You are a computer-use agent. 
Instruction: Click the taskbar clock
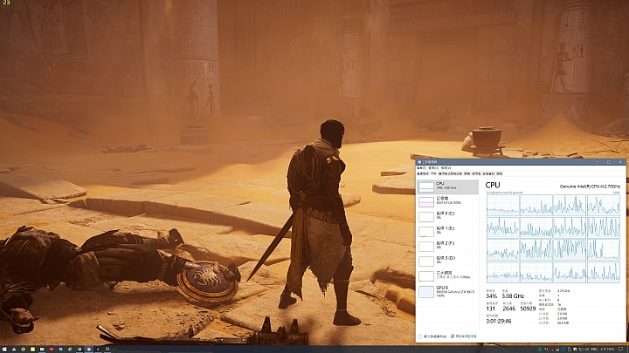pyautogui.click(x=607, y=350)
